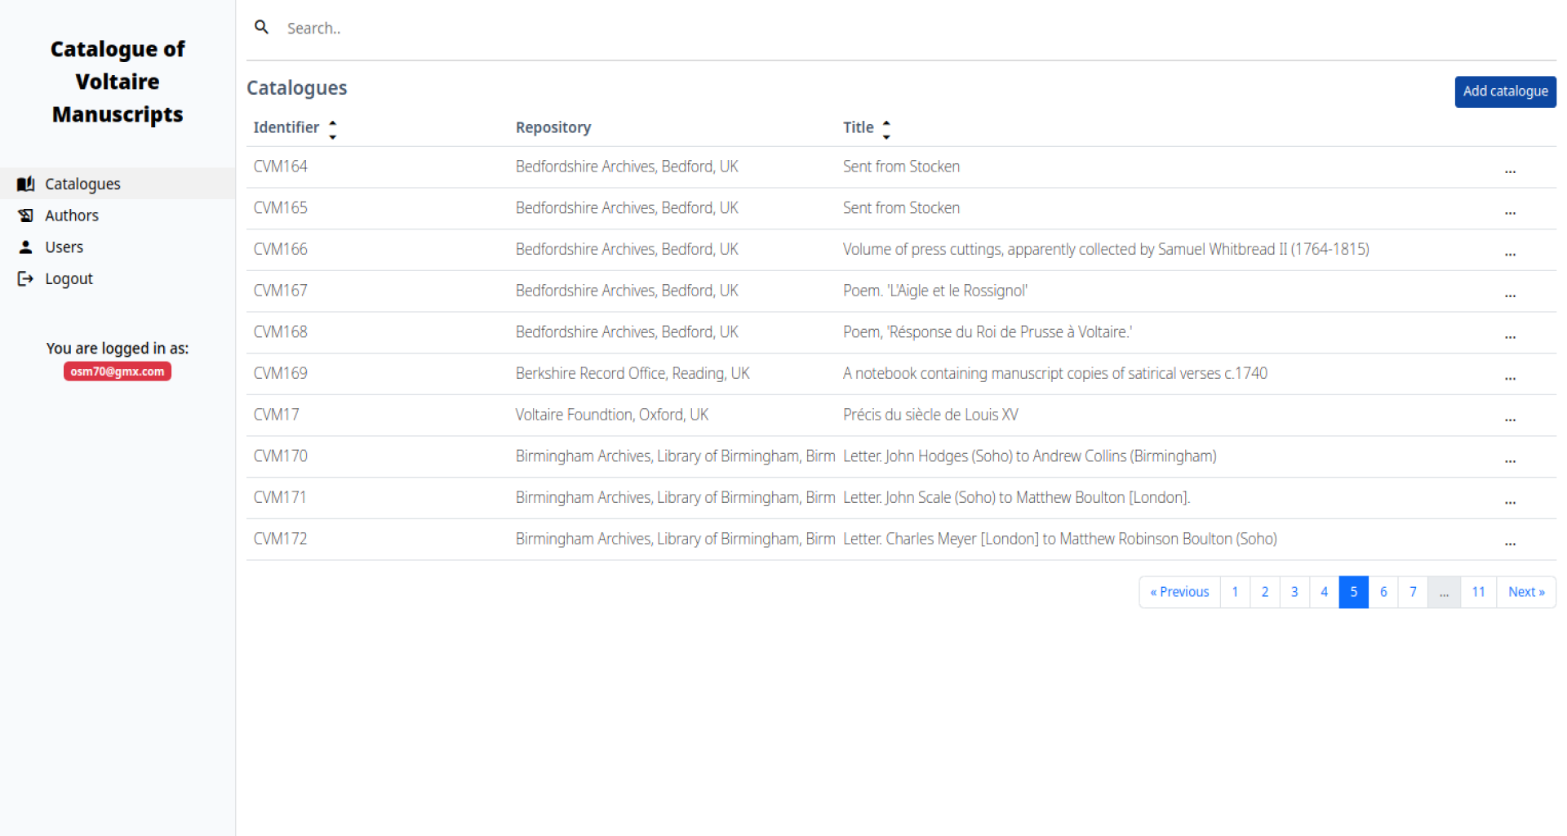Viewport: 1567px width, 836px height.
Task: Open the options menu for CVM164
Action: click(x=1510, y=169)
